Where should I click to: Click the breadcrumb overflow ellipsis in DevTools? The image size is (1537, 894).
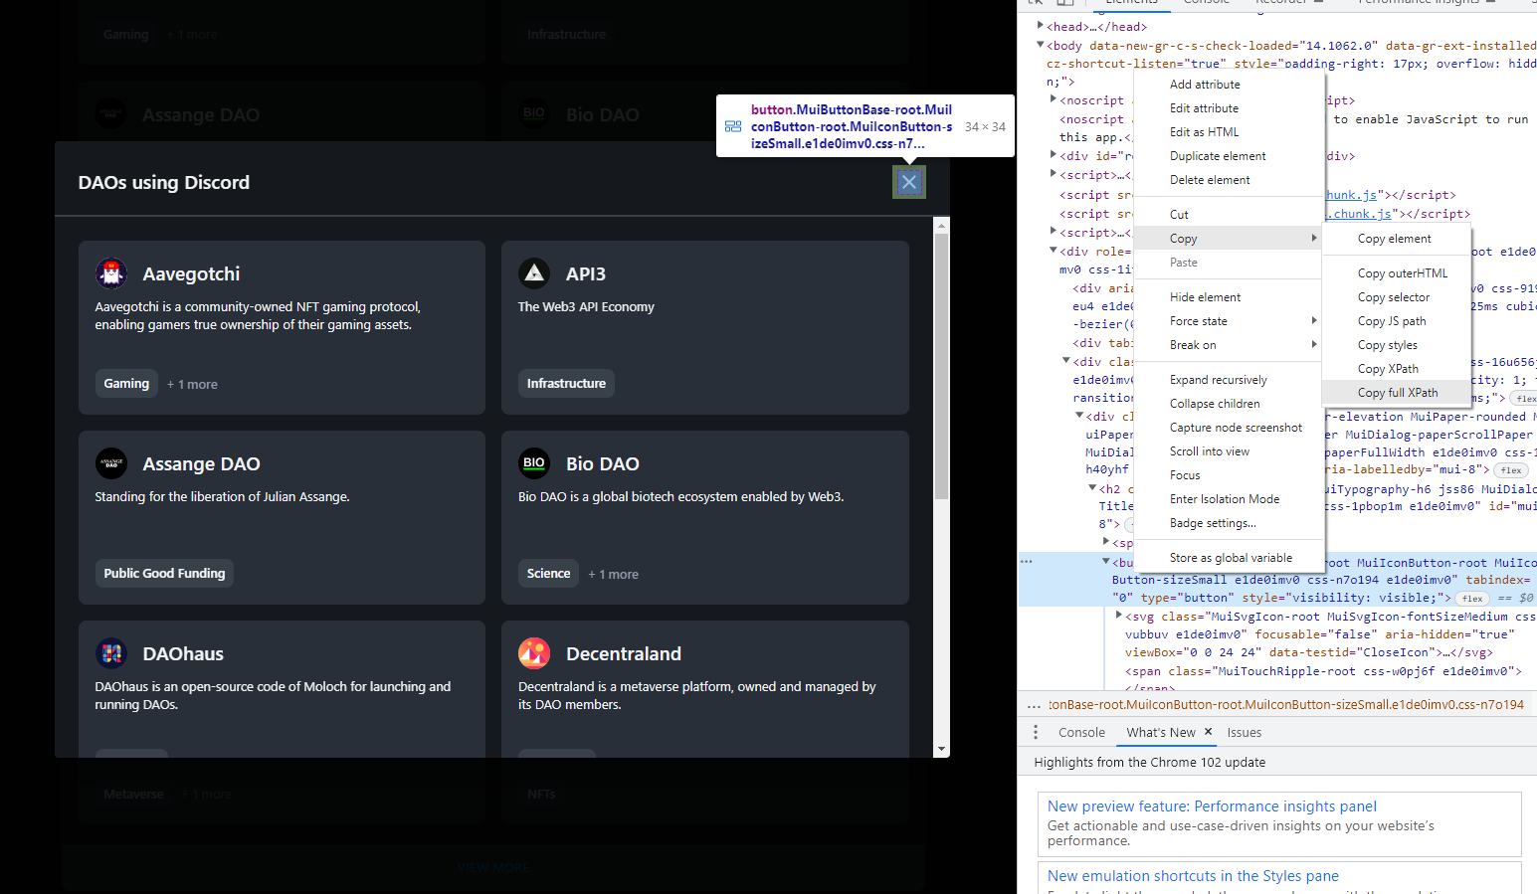point(1034,705)
